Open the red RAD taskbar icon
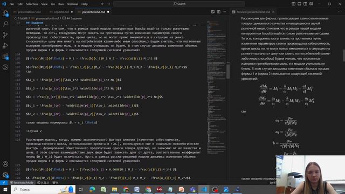 [x=160, y=189]
